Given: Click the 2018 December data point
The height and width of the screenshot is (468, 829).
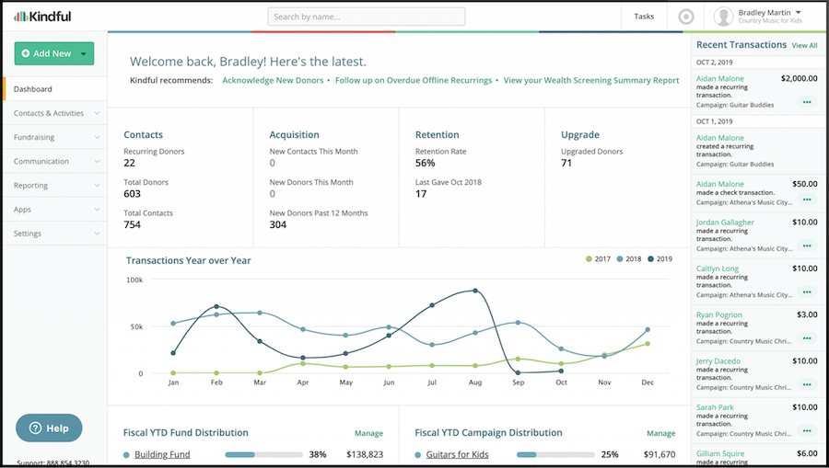Looking at the screenshot, I should [x=648, y=329].
